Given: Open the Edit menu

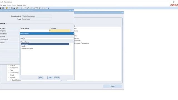Looking at the screenshot, I should click(x=1, y=5).
